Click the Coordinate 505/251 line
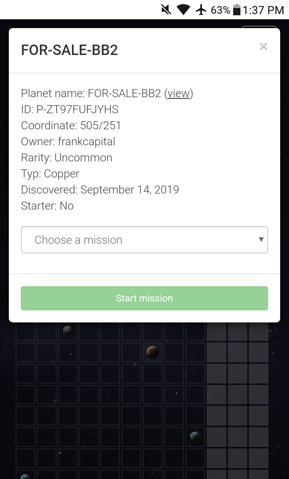This screenshot has width=289, height=479. (71, 126)
